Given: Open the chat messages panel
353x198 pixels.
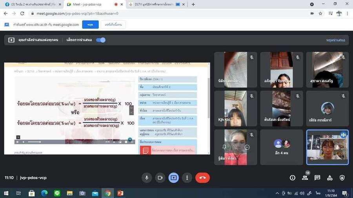Looking at the screenshot, I should [x=317, y=178].
